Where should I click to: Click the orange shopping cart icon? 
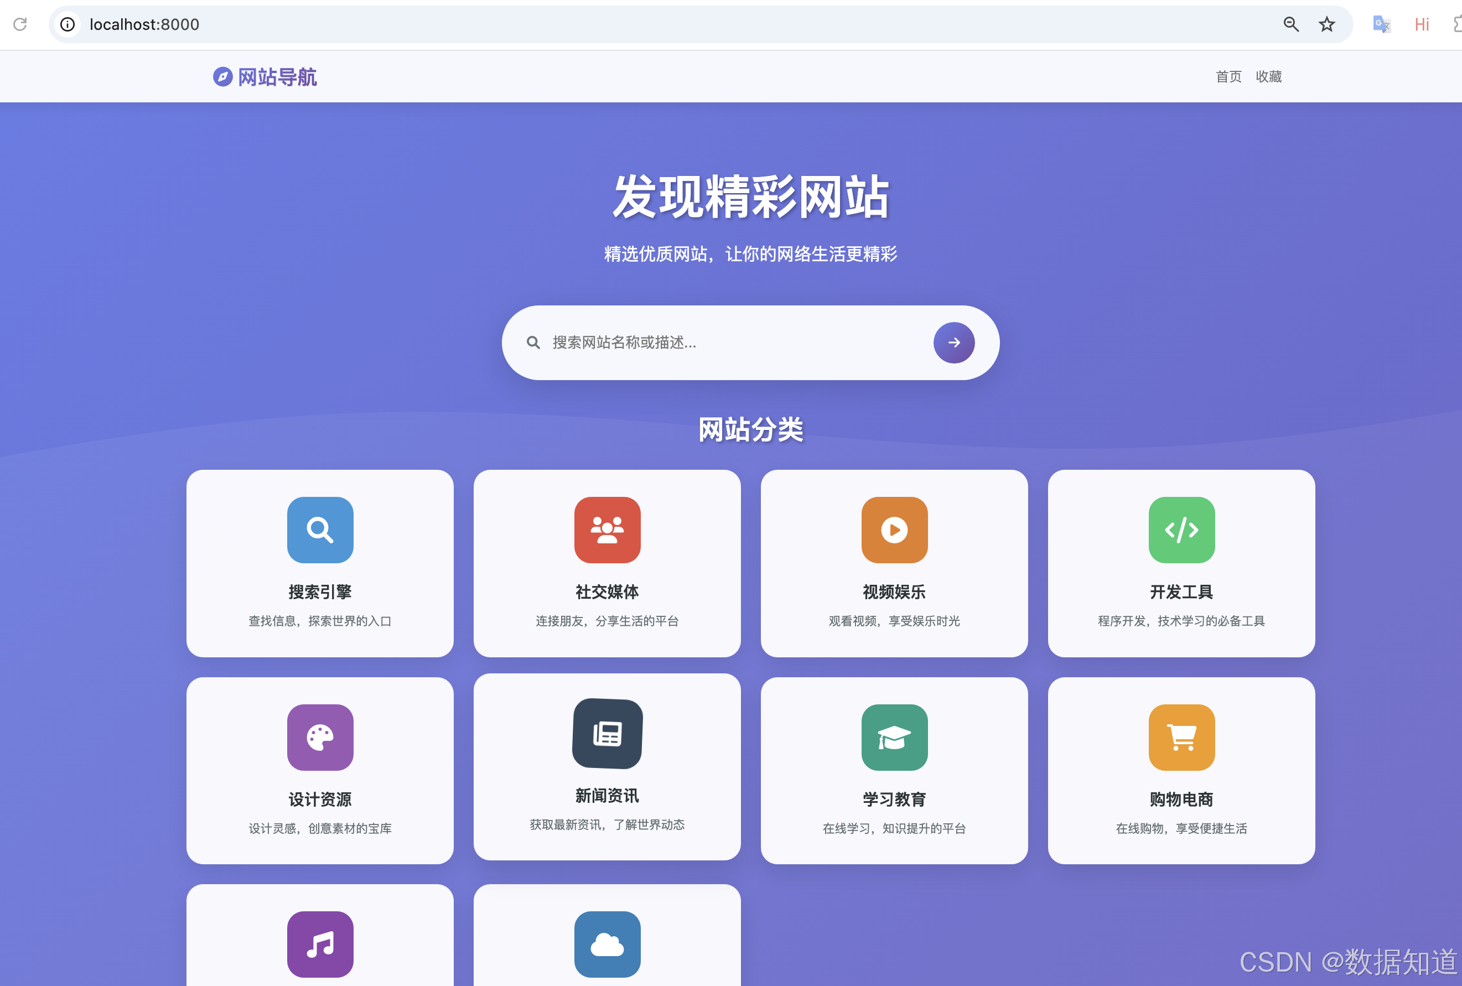coord(1181,737)
